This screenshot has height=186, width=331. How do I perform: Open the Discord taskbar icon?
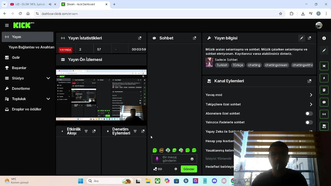pos(214,181)
